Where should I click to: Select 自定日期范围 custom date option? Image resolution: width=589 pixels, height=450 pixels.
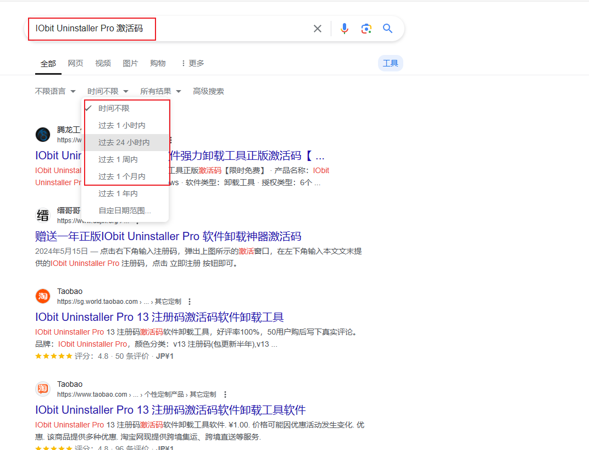124,210
